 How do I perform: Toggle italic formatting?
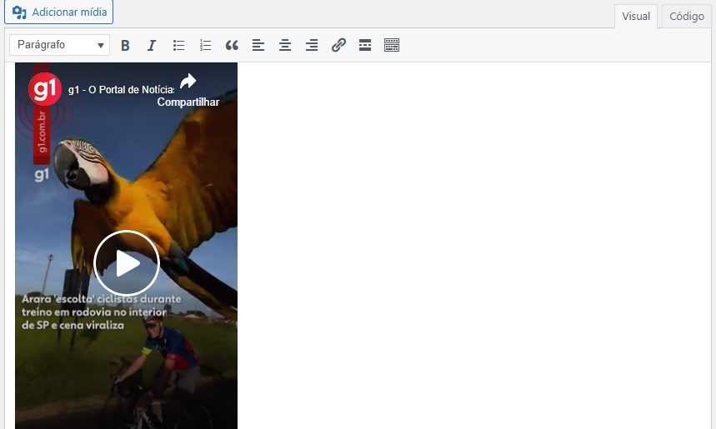pos(152,46)
